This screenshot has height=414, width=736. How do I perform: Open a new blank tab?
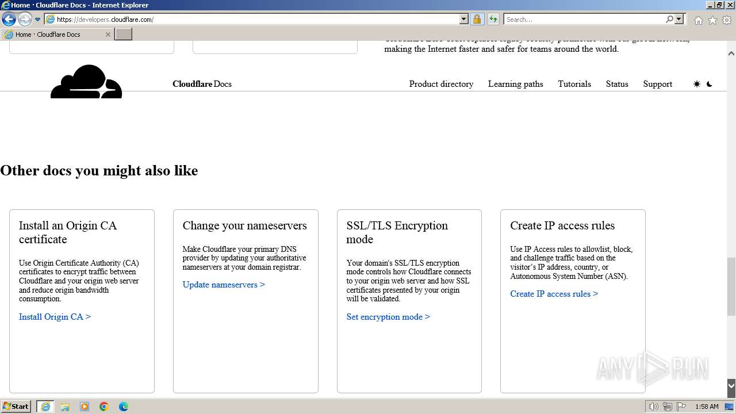tap(124, 34)
